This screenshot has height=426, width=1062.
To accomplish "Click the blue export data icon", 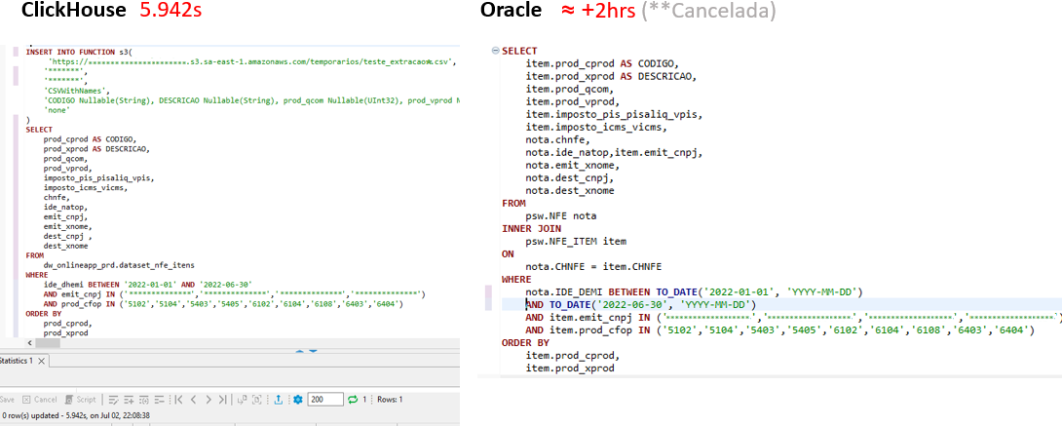I will point(279,400).
